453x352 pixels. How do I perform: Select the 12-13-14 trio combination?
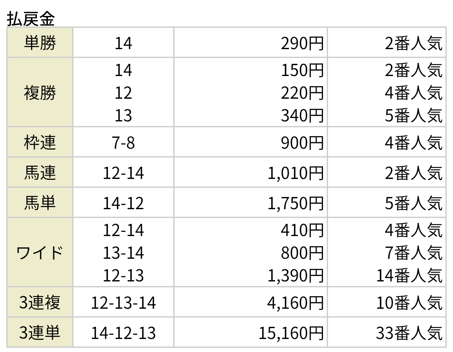click(123, 303)
